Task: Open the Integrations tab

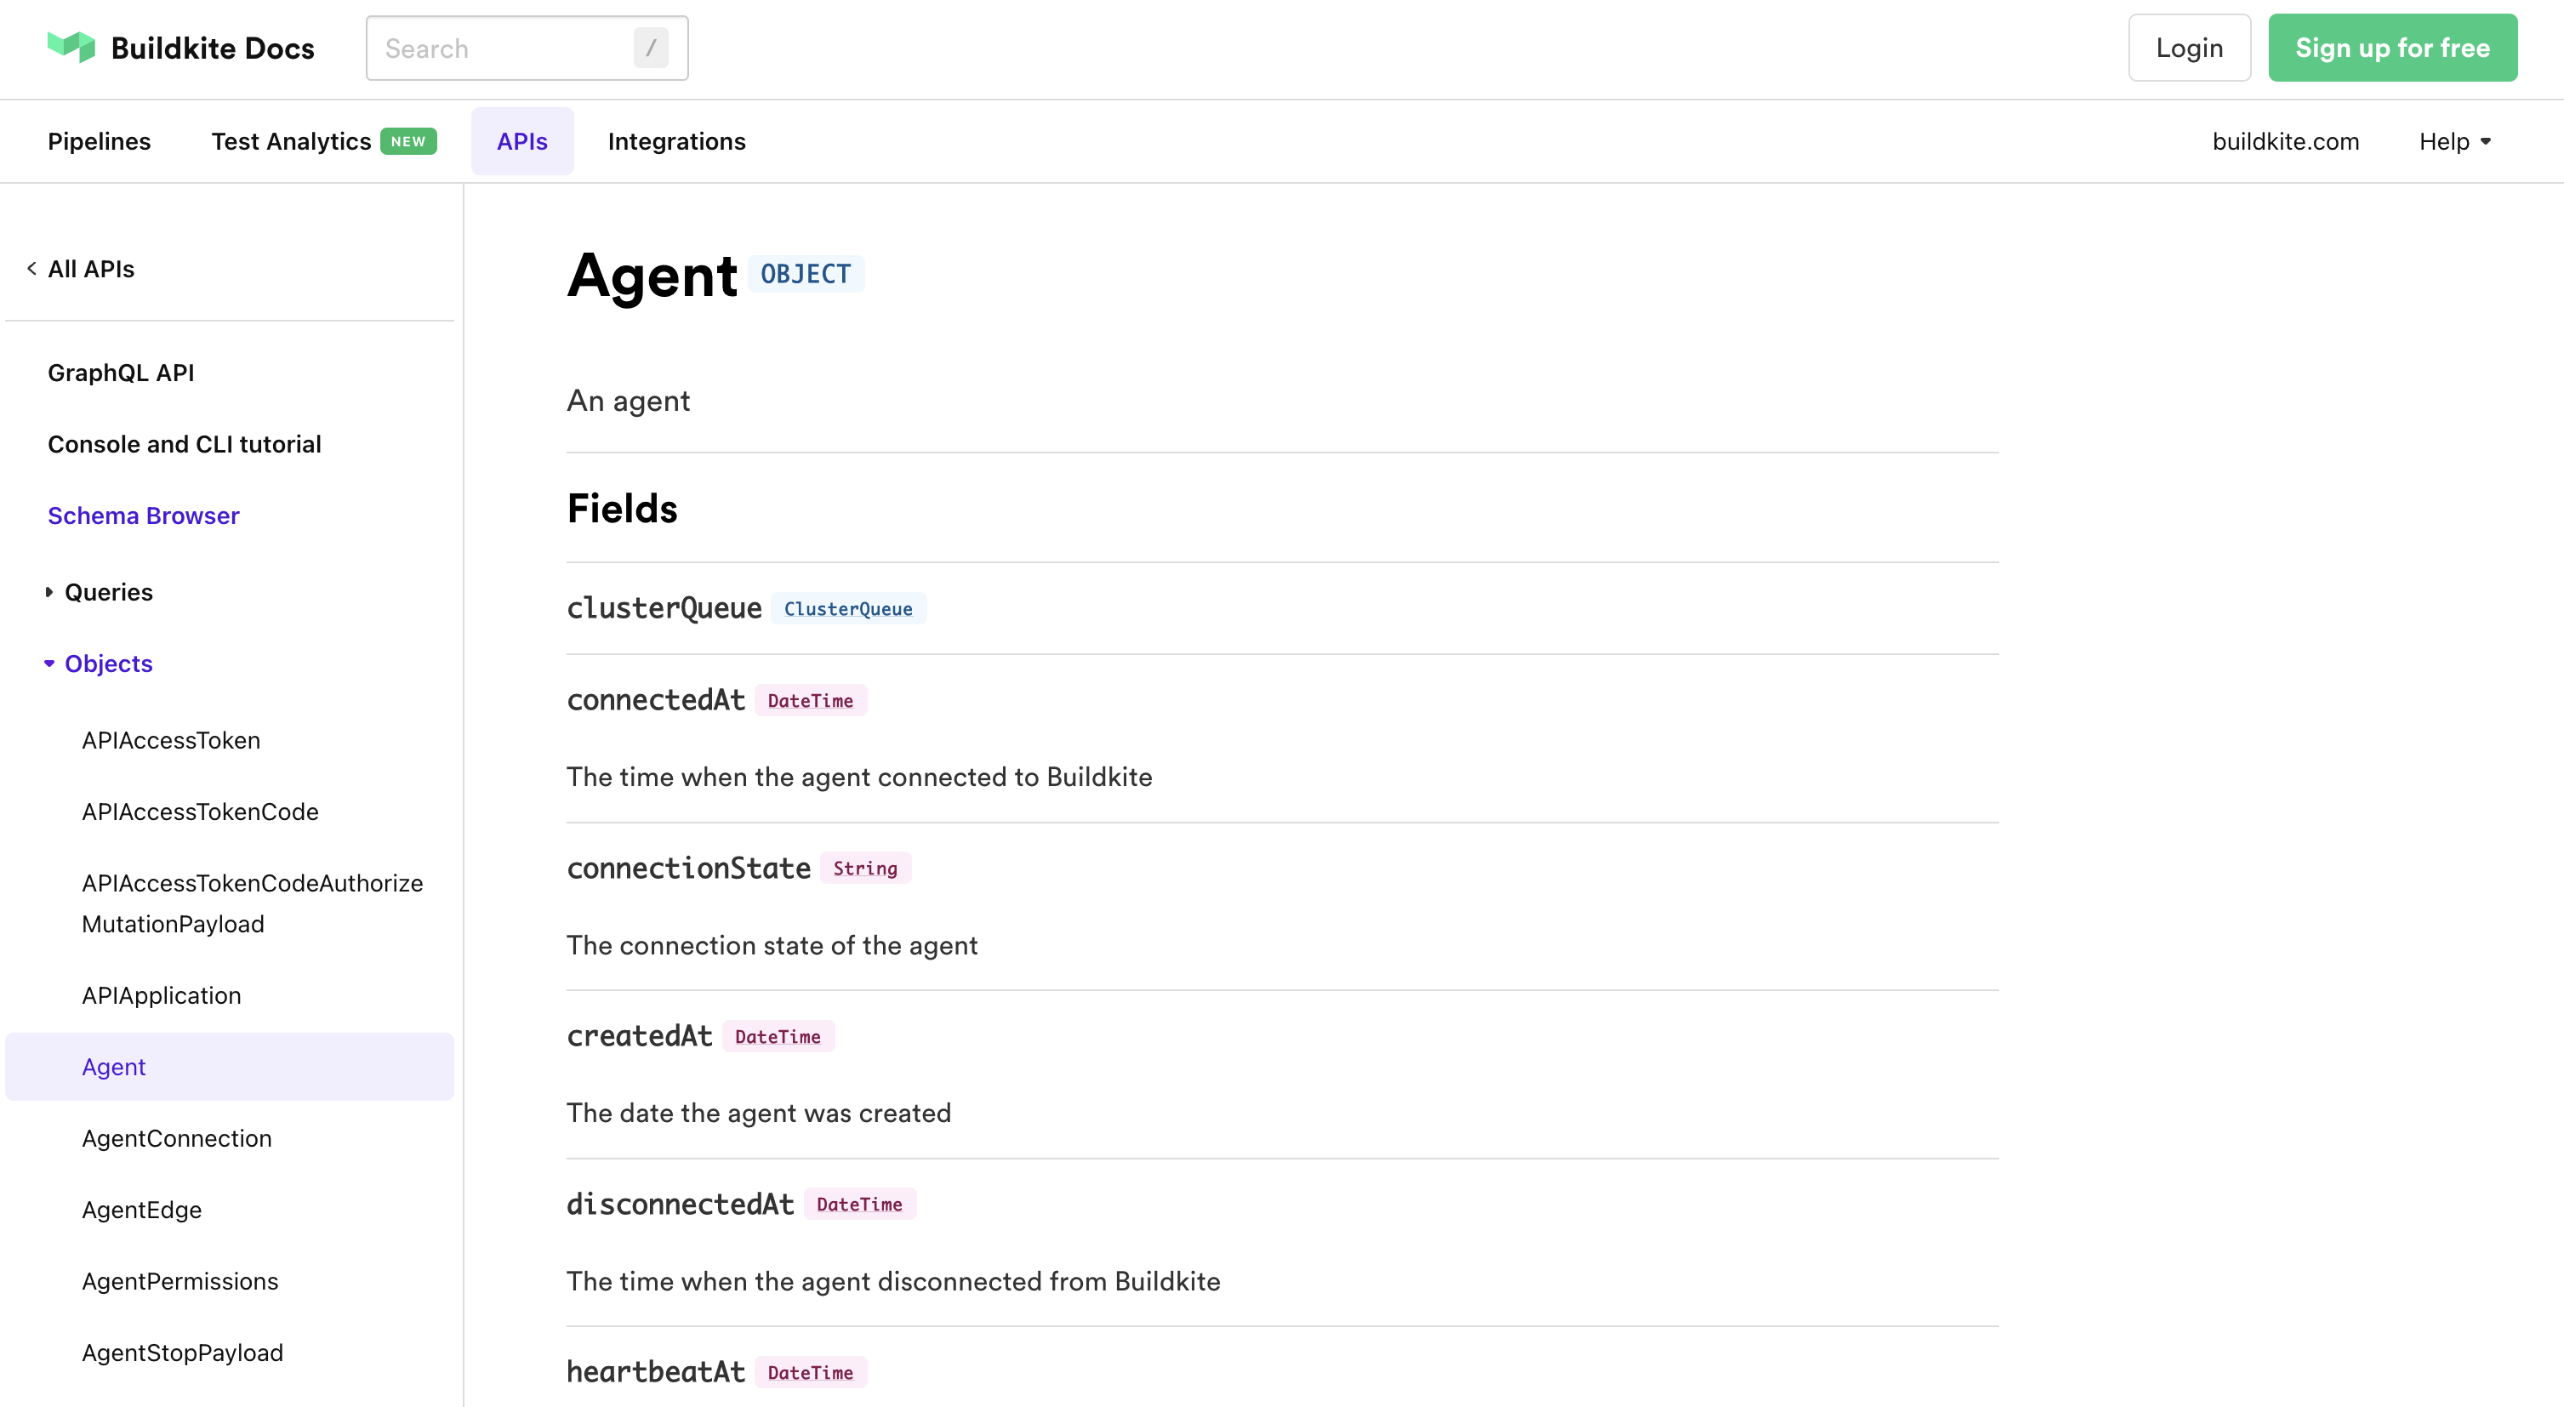Action: click(675, 141)
